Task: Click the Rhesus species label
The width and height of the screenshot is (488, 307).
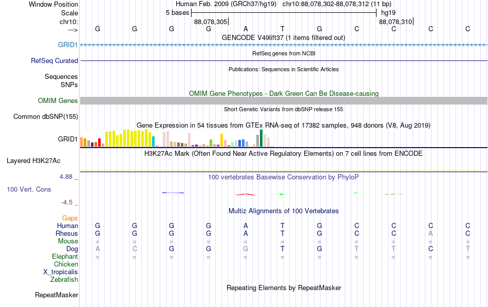Action: [67, 233]
